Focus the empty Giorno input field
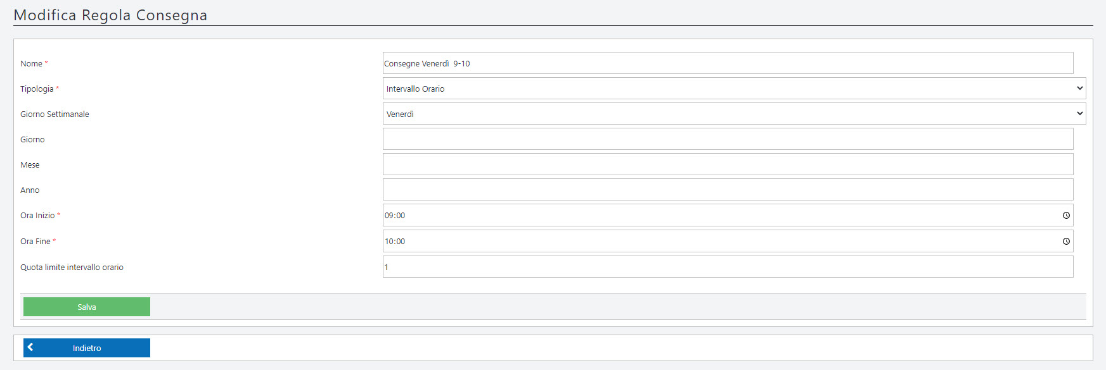The height and width of the screenshot is (370, 1106). 728,139
